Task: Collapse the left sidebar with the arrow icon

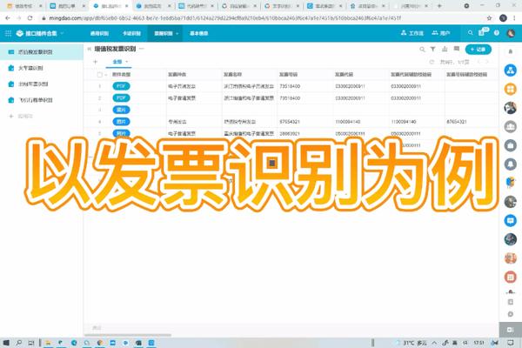Action: point(90,49)
